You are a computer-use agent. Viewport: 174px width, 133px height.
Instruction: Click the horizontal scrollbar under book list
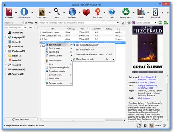[73, 120]
